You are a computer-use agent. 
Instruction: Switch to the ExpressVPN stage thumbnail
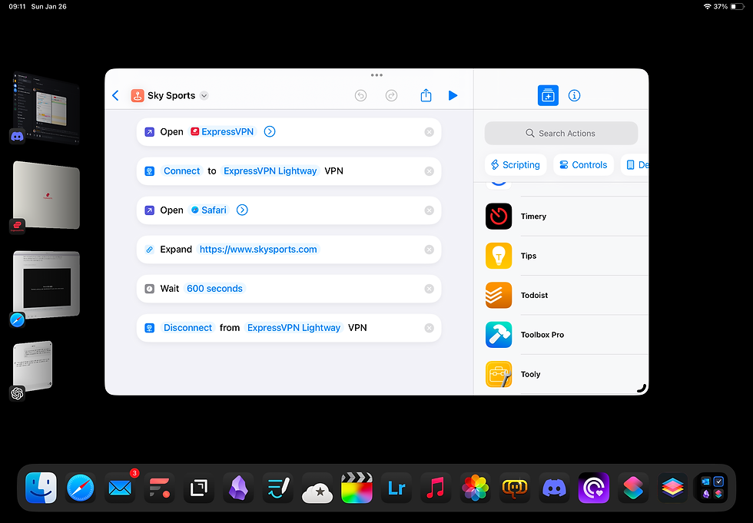(x=46, y=196)
